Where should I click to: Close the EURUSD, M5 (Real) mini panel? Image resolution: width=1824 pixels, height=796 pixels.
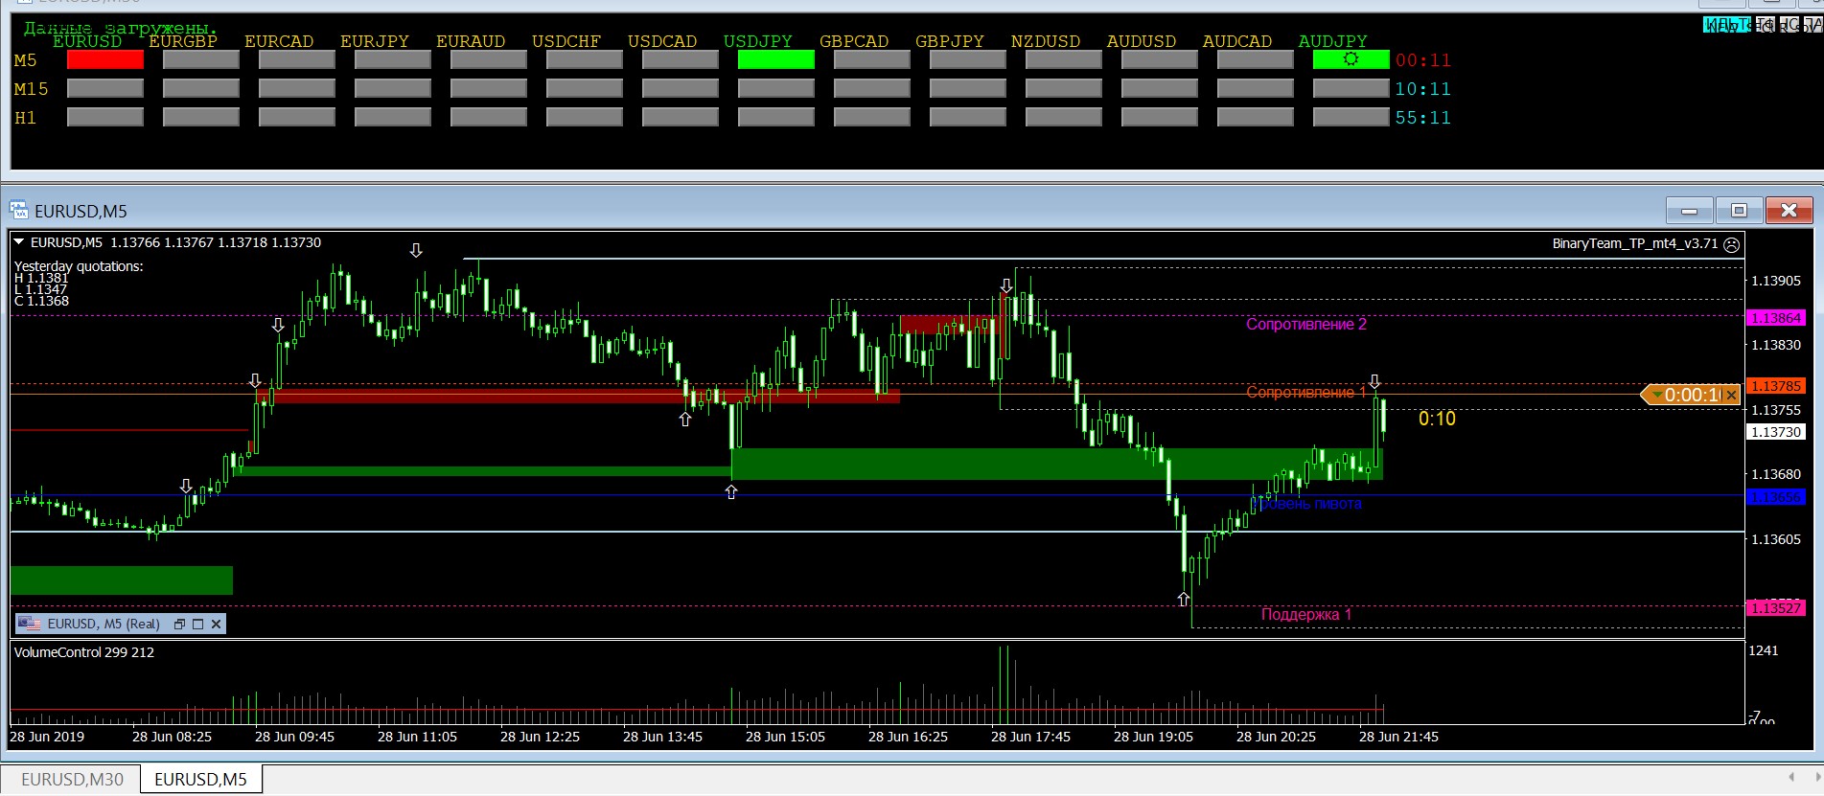tap(217, 624)
